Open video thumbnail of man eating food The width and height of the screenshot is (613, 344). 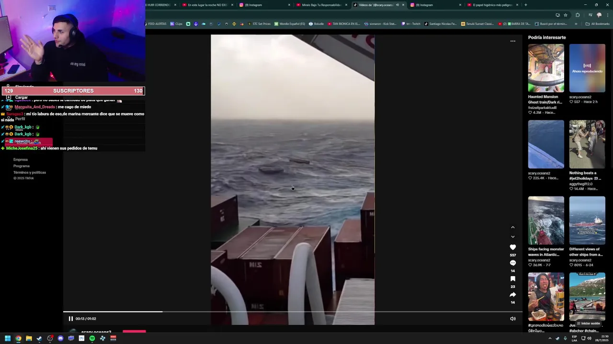546,297
